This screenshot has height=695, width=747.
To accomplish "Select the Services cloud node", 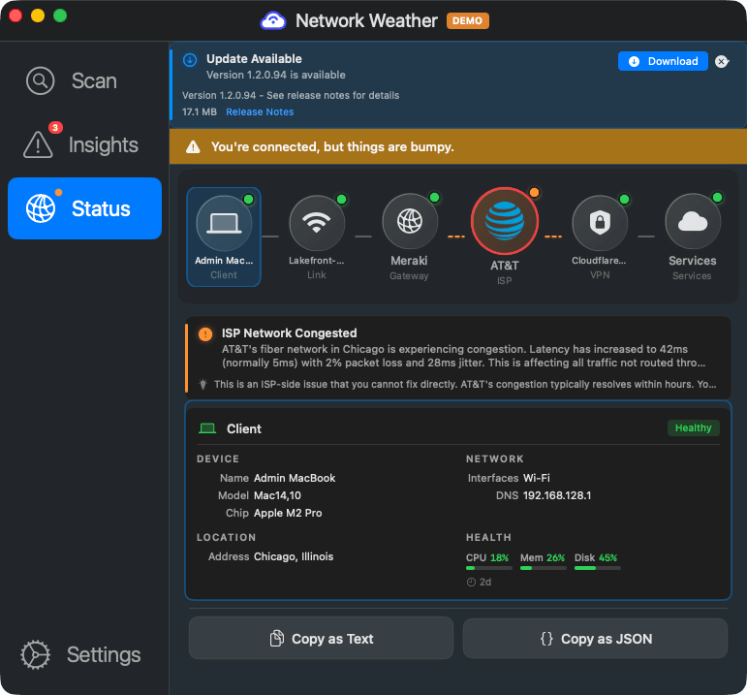I will (x=693, y=237).
